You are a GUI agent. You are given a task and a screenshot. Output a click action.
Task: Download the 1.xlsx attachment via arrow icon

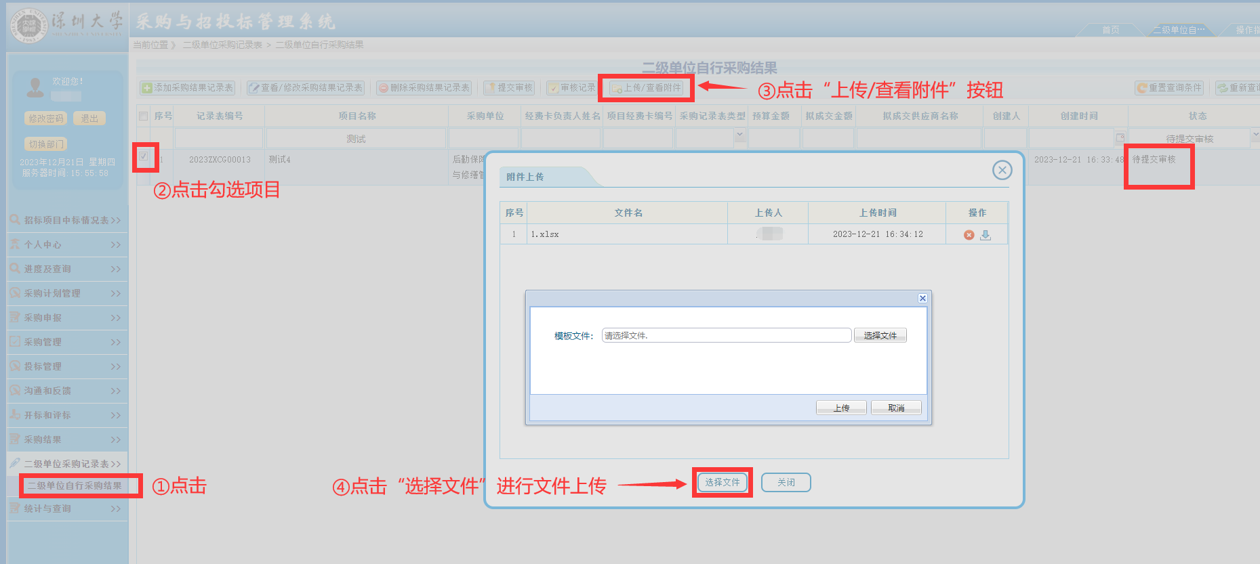(985, 235)
